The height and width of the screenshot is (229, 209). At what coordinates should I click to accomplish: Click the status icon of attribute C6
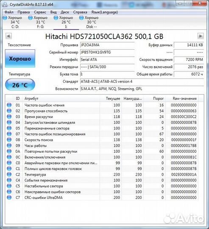pyautogui.click(x=9, y=192)
